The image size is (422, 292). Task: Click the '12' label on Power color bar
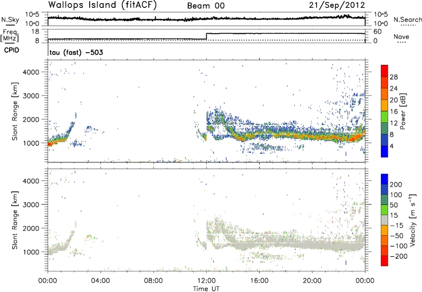pos(394,123)
